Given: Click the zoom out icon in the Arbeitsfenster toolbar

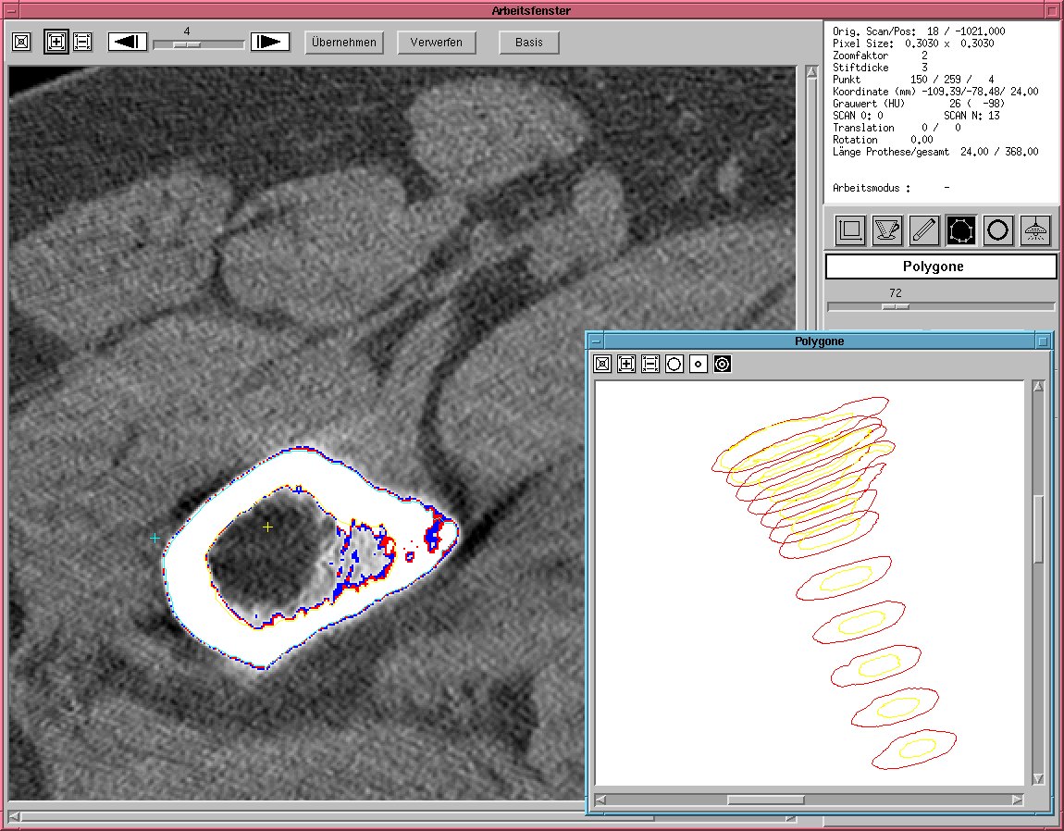Looking at the screenshot, I should (82, 42).
